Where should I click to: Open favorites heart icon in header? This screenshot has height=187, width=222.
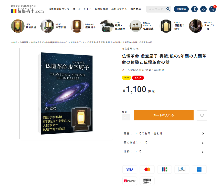click(x=203, y=9)
